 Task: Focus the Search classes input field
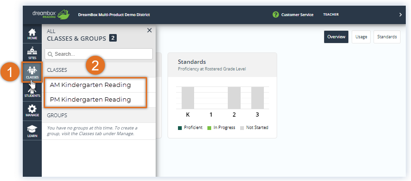pos(99,54)
